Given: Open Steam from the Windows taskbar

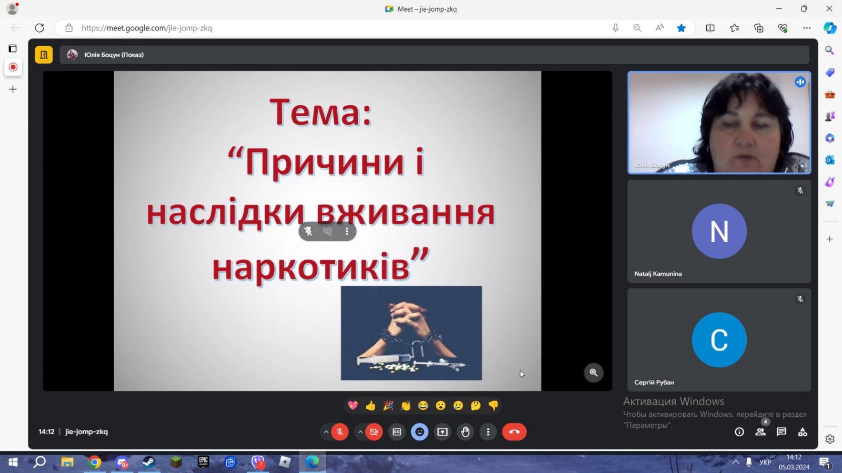Looking at the screenshot, I should click(x=149, y=462).
